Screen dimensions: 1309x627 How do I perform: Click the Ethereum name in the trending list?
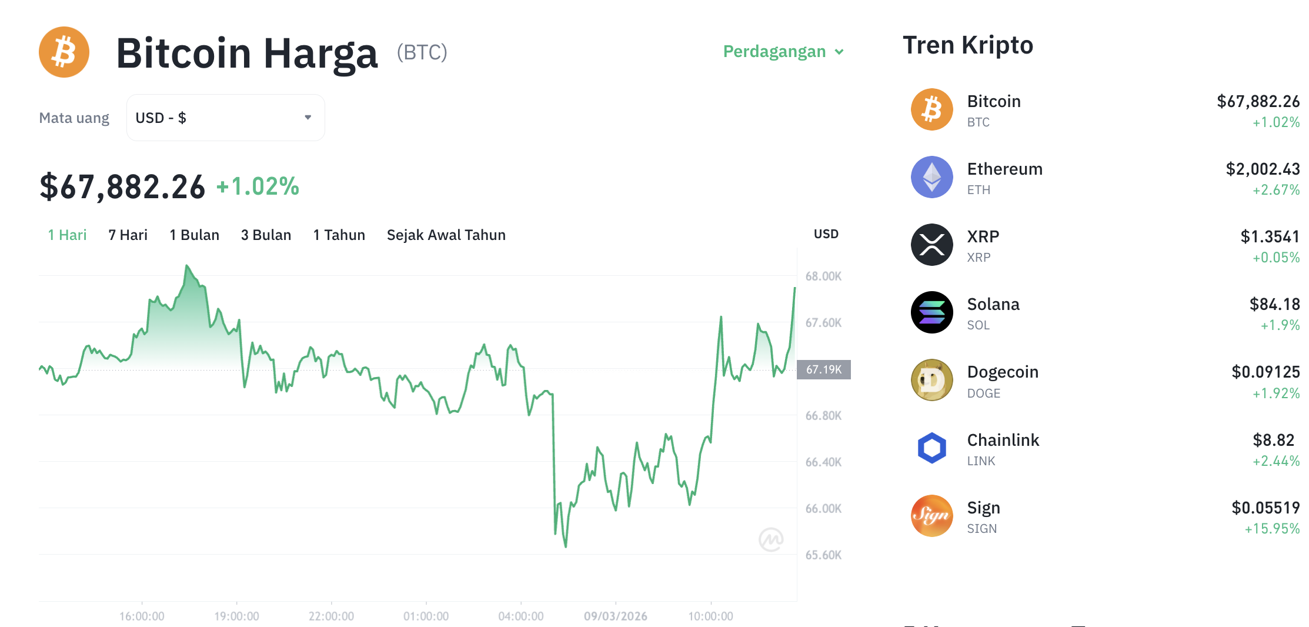point(1005,169)
